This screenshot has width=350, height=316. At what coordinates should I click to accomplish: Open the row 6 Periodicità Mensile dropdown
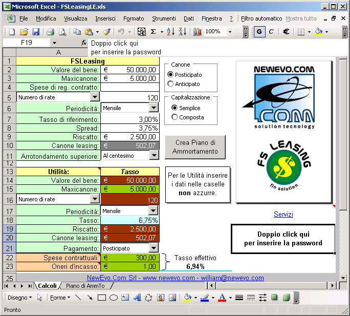[154, 108]
